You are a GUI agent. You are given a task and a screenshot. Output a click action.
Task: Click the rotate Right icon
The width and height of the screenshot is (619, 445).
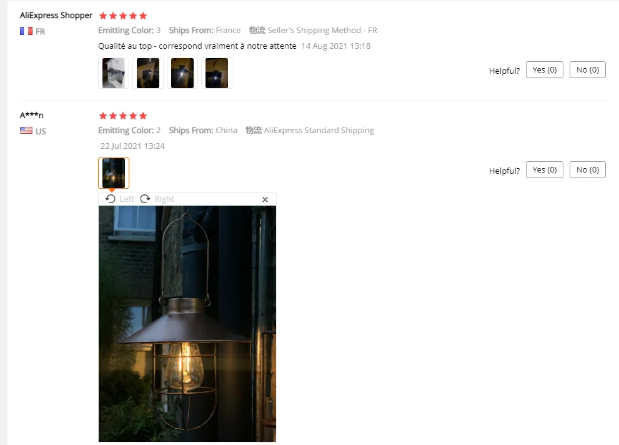(x=146, y=199)
